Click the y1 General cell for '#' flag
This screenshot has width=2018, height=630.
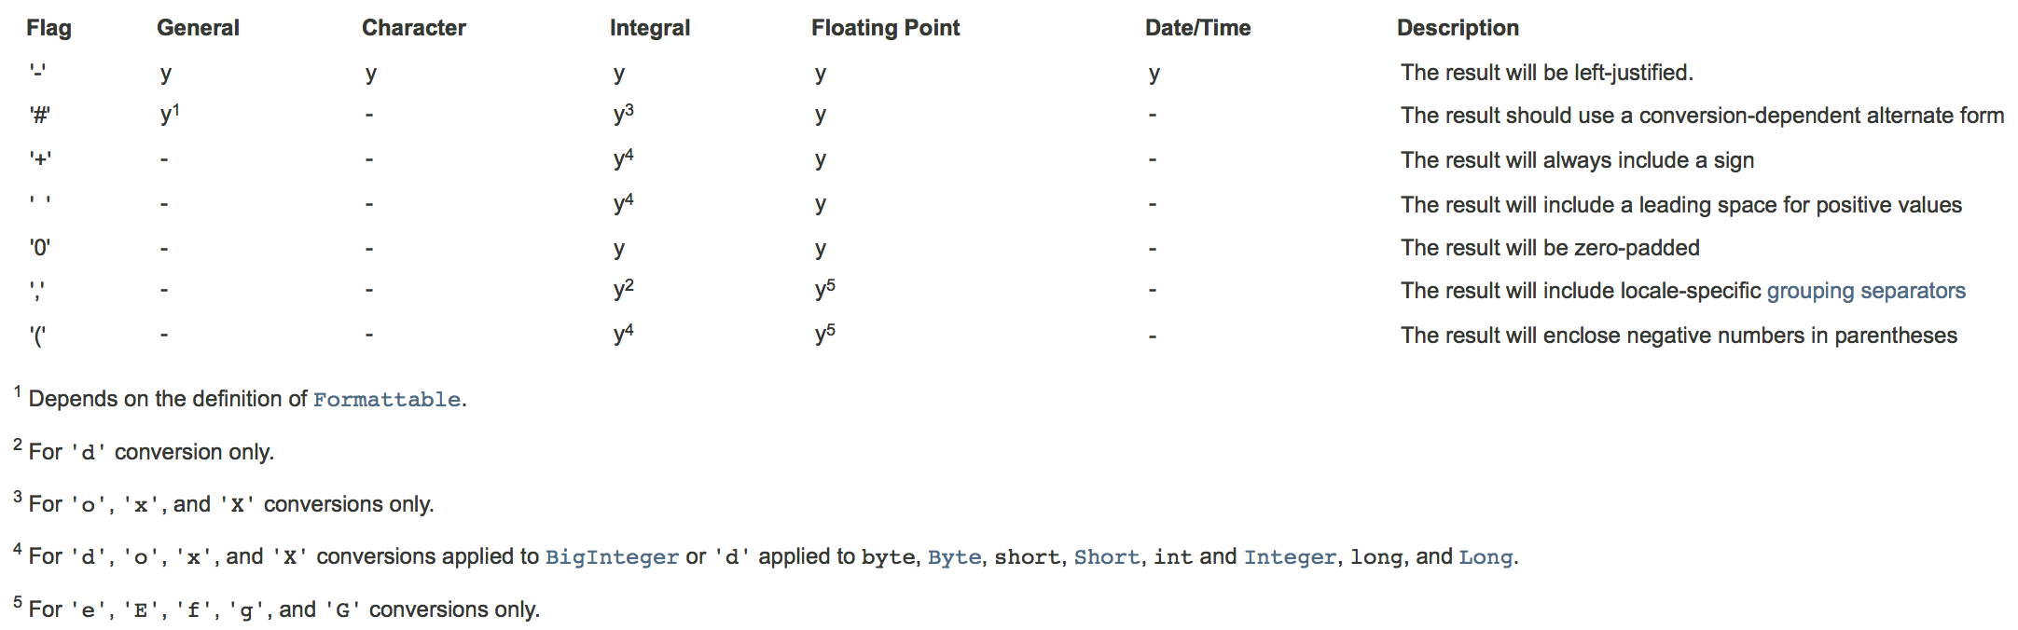pos(170,114)
